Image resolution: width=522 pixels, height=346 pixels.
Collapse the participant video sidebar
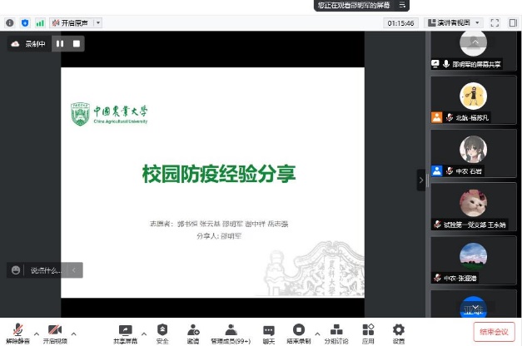click(x=420, y=180)
